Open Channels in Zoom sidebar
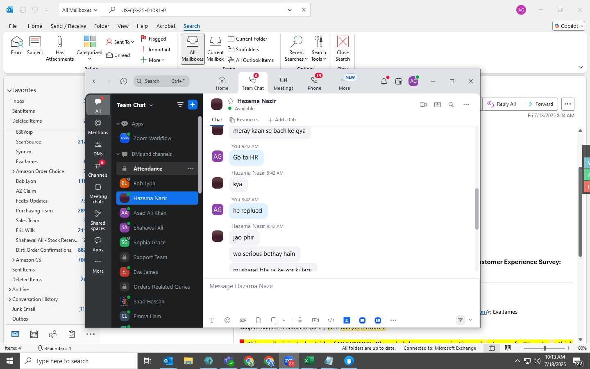590x369 pixels. tap(98, 170)
